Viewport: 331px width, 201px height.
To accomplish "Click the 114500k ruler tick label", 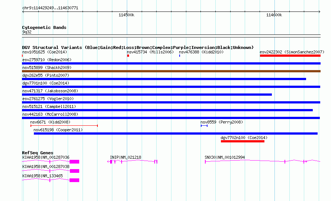I will click(126, 15).
